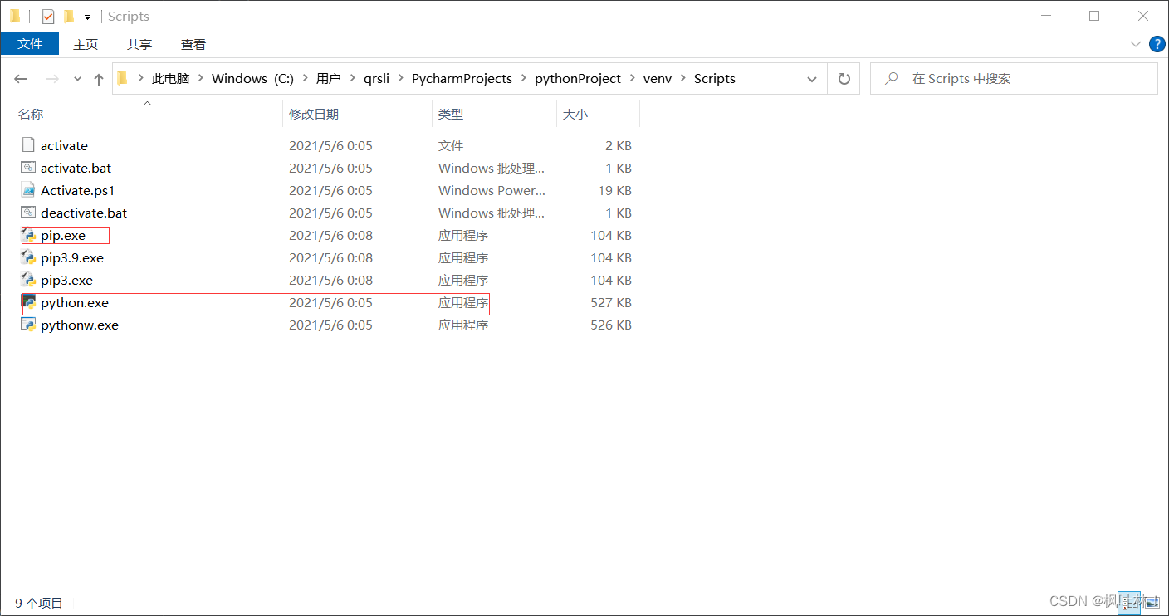Open Customize Quick Access Toolbar dropdown
Viewport: 1169px width, 616px height.
coord(87,17)
